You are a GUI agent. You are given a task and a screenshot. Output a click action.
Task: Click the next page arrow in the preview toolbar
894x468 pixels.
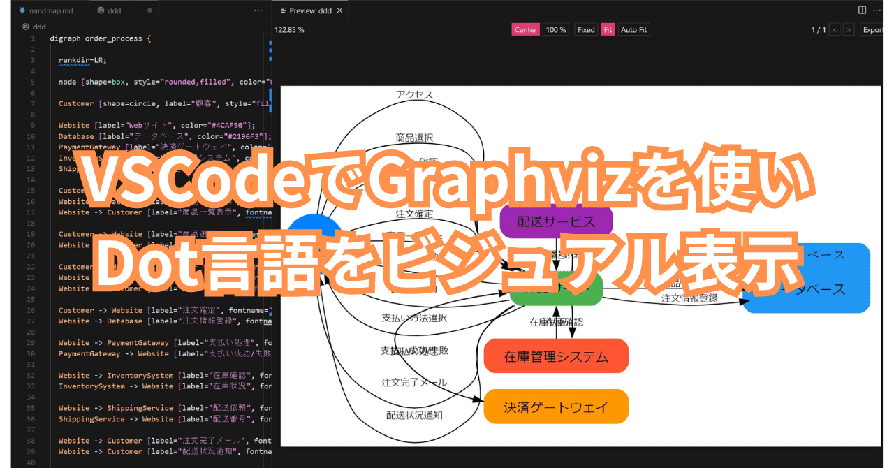coord(848,29)
